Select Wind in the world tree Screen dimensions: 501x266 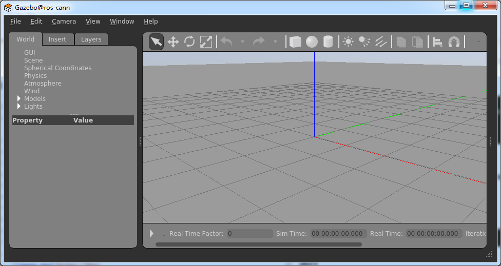click(32, 91)
